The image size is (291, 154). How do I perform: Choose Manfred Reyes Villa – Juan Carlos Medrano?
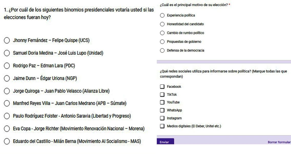(x=7, y=103)
